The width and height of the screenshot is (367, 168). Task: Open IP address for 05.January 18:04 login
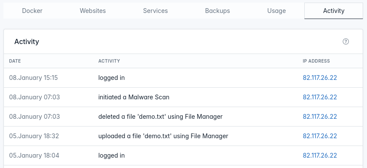[x=320, y=155]
